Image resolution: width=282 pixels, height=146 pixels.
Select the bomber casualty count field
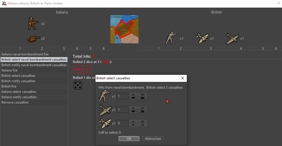[x=122, y=123]
